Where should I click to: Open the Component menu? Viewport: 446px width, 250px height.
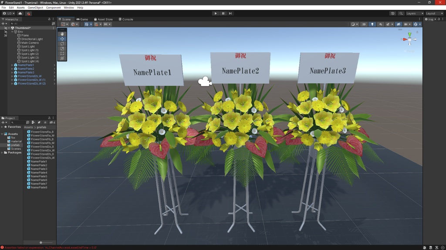point(53,8)
